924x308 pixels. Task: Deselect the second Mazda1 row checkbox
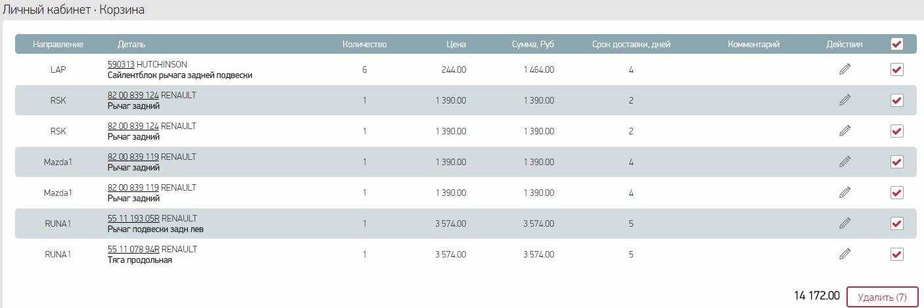tap(896, 193)
